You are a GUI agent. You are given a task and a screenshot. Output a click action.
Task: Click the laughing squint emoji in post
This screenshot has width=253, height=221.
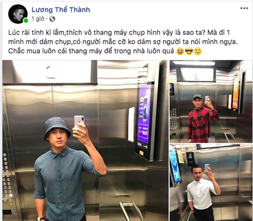point(180,51)
